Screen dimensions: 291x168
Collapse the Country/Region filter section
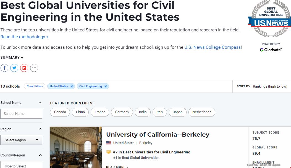40,155
